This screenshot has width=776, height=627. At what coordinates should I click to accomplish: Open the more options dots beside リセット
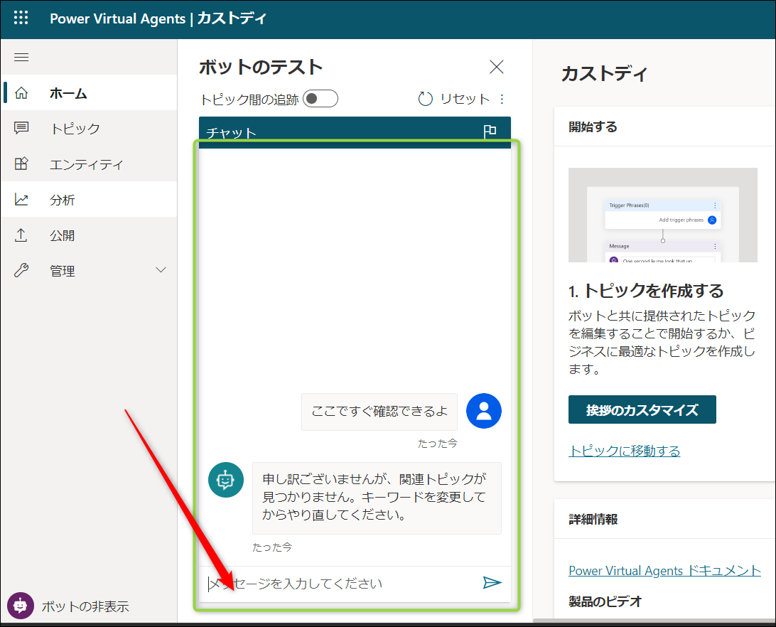point(502,99)
